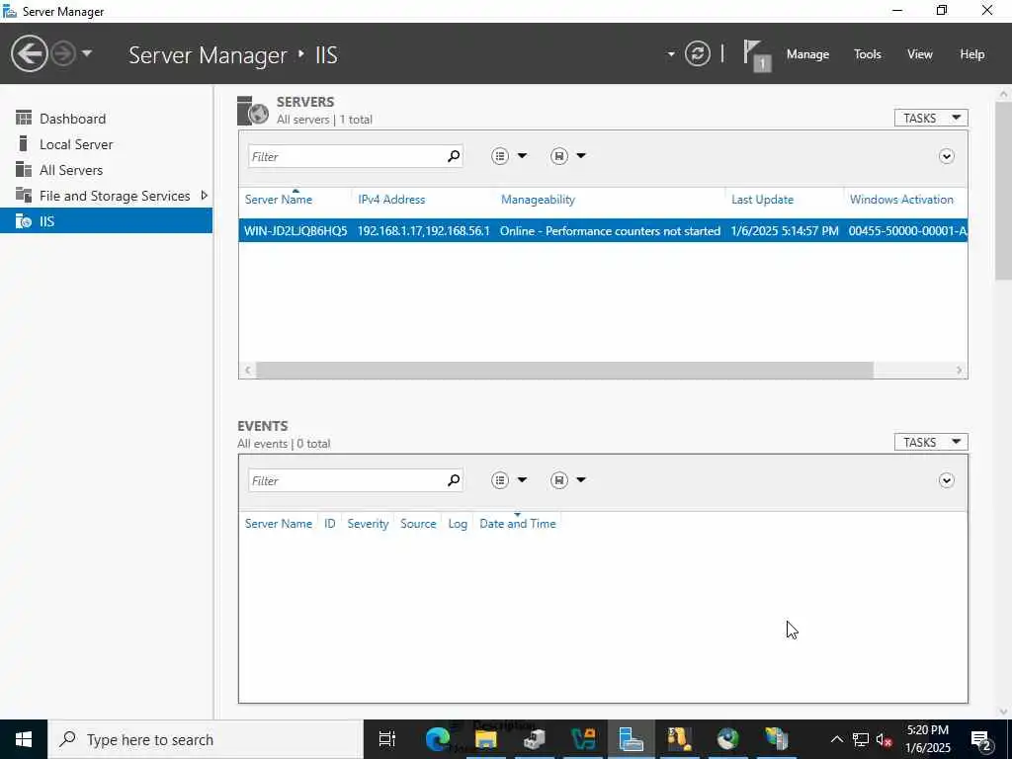Open the Events TASKS dropdown
1012x759 pixels.
[x=931, y=442]
